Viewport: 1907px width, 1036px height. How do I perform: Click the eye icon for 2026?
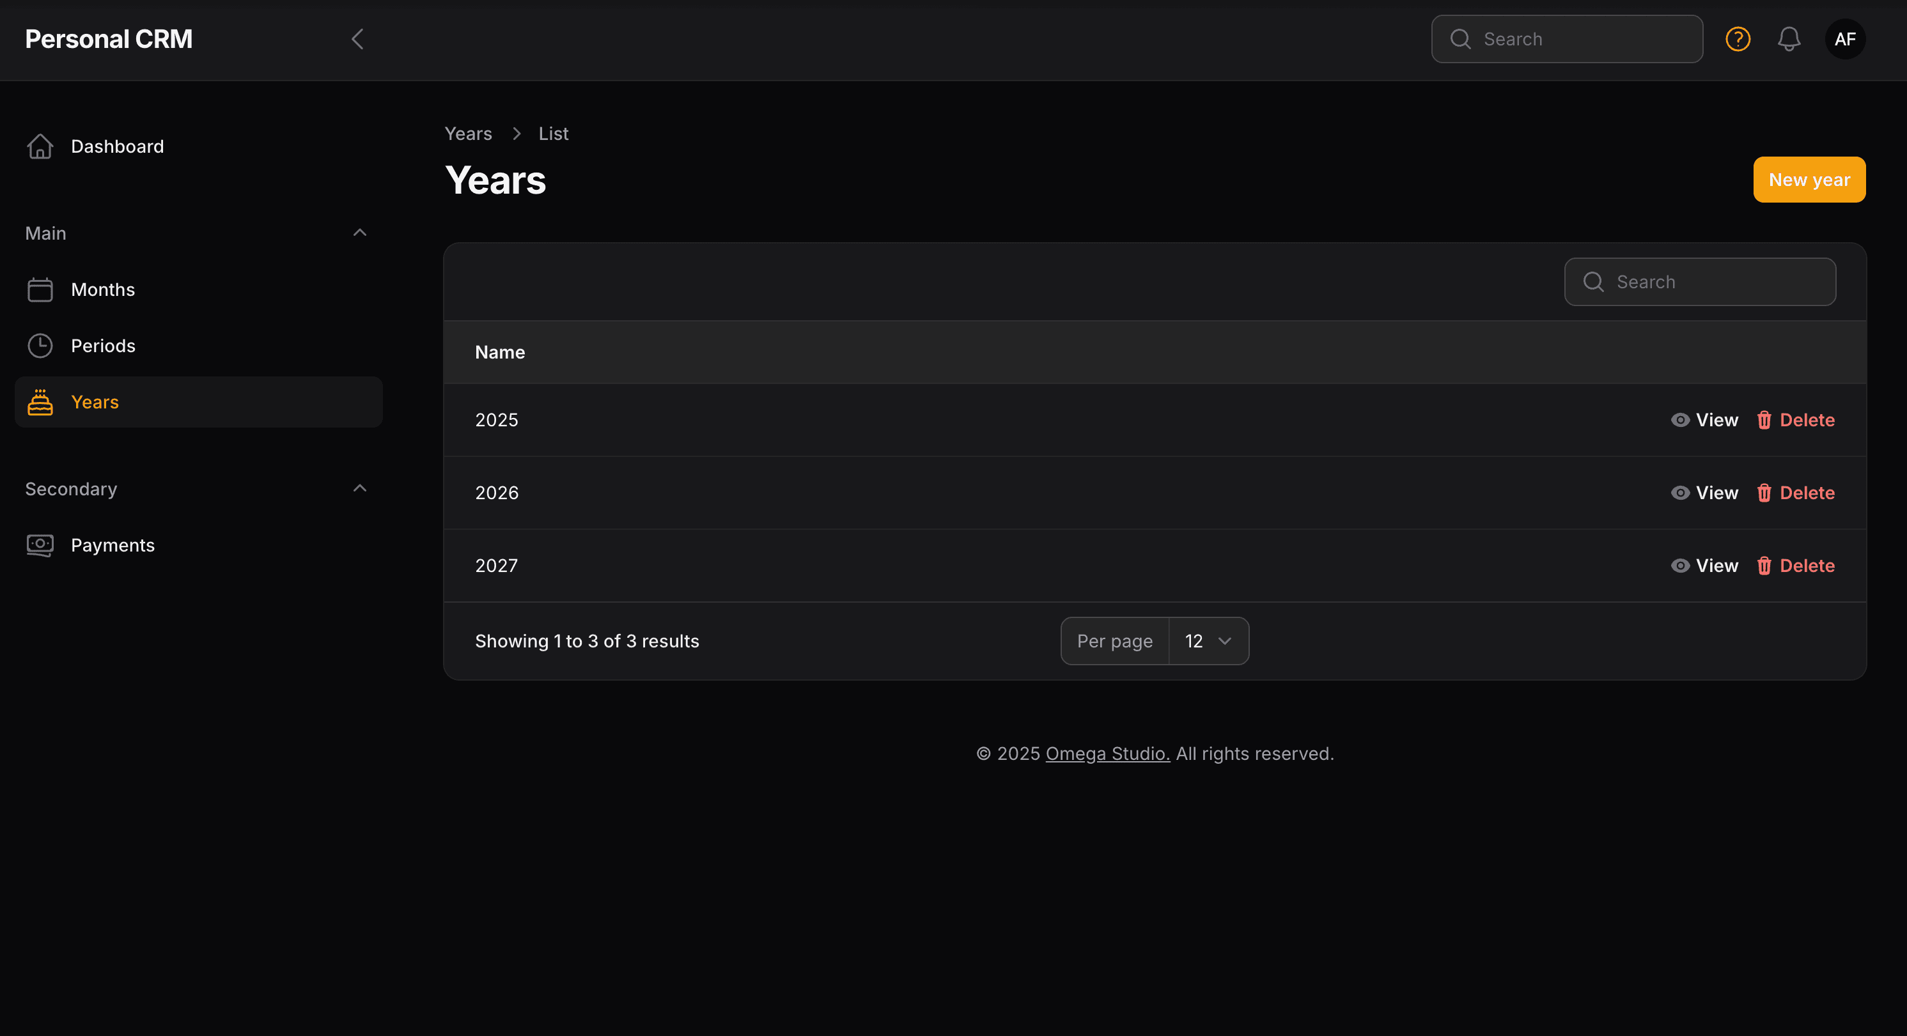click(1679, 493)
